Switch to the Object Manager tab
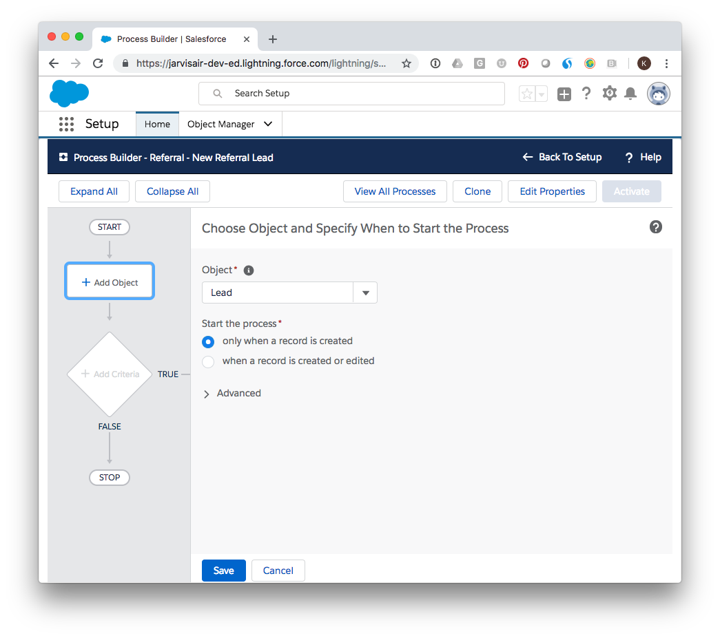 tap(221, 125)
